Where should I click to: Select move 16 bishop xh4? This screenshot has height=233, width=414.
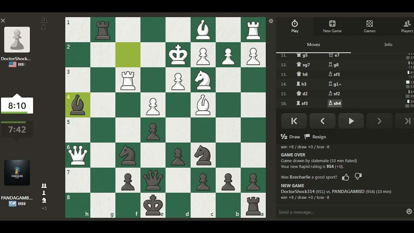pyautogui.click(x=335, y=103)
